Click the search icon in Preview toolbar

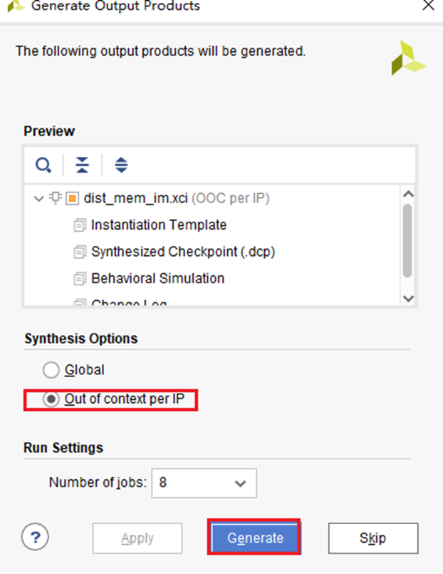[x=43, y=165]
